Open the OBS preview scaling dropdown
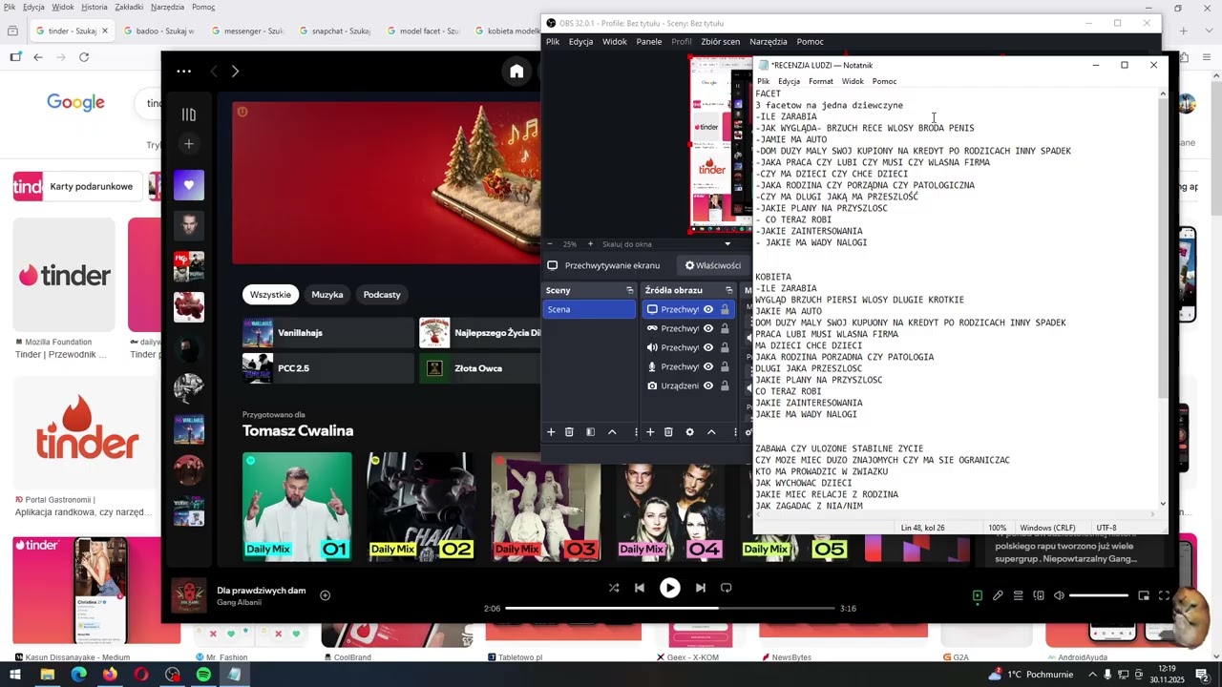 727,244
